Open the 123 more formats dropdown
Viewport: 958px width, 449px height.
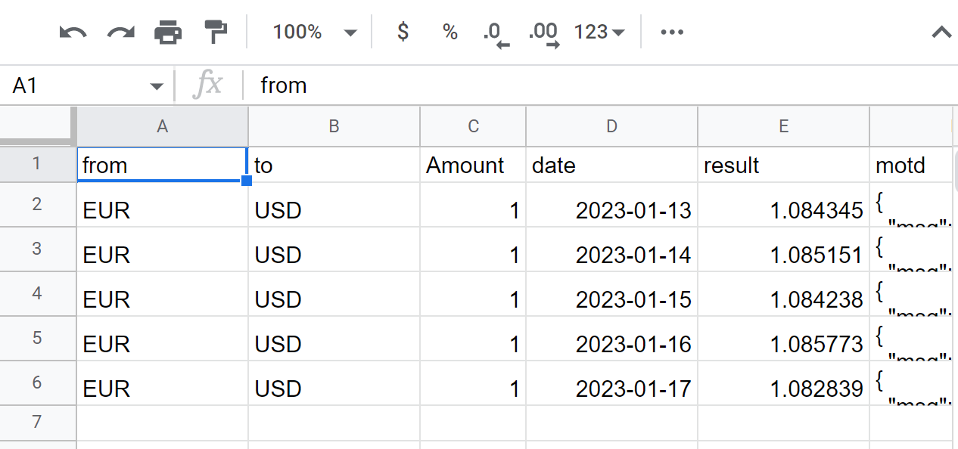tap(599, 32)
